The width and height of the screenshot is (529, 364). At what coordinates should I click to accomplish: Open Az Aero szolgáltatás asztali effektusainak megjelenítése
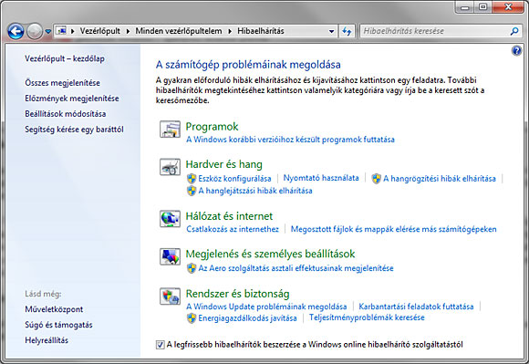tap(296, 268)
